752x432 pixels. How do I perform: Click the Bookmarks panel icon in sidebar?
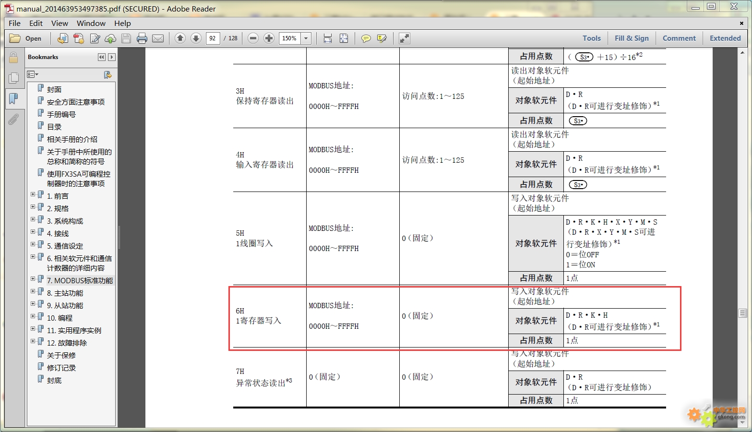tap(13, 98)
